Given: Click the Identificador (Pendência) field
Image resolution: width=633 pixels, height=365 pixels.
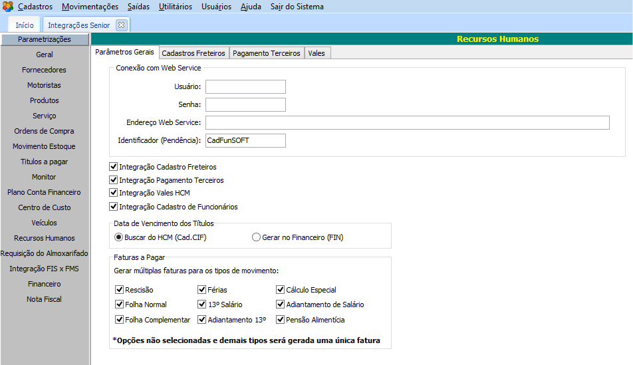Looking at the screenshot, I should coord(245,140).
